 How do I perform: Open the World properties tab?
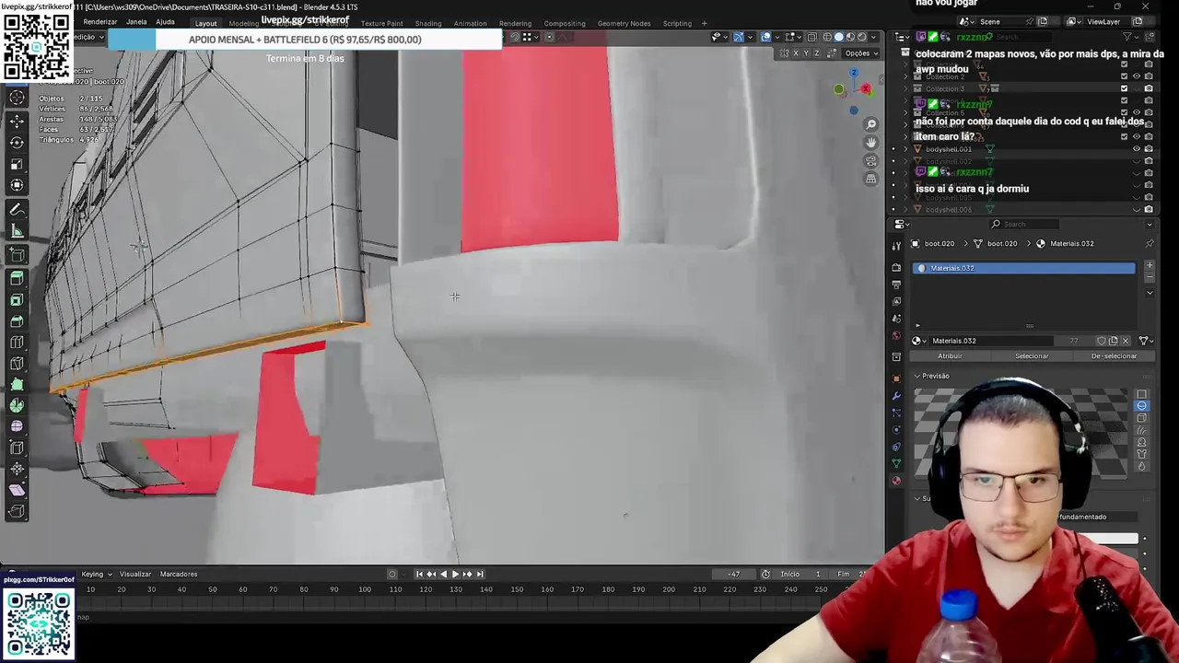tap(896, 336)
